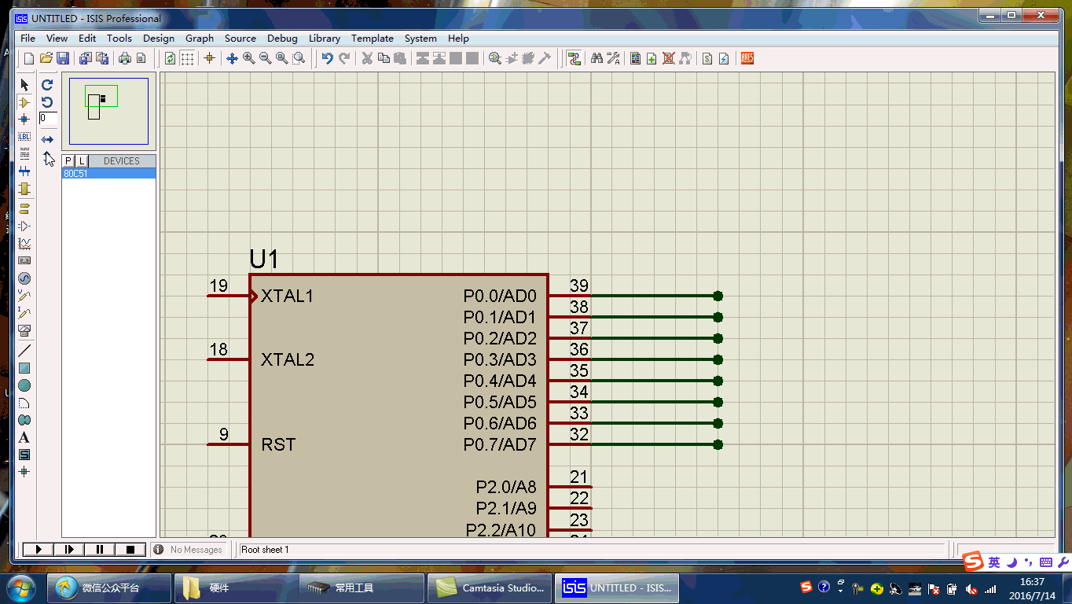Click the Stop simulation button
Image resolution: width=1072 pixels, height=604 pixels.
(x=130, y=550)
